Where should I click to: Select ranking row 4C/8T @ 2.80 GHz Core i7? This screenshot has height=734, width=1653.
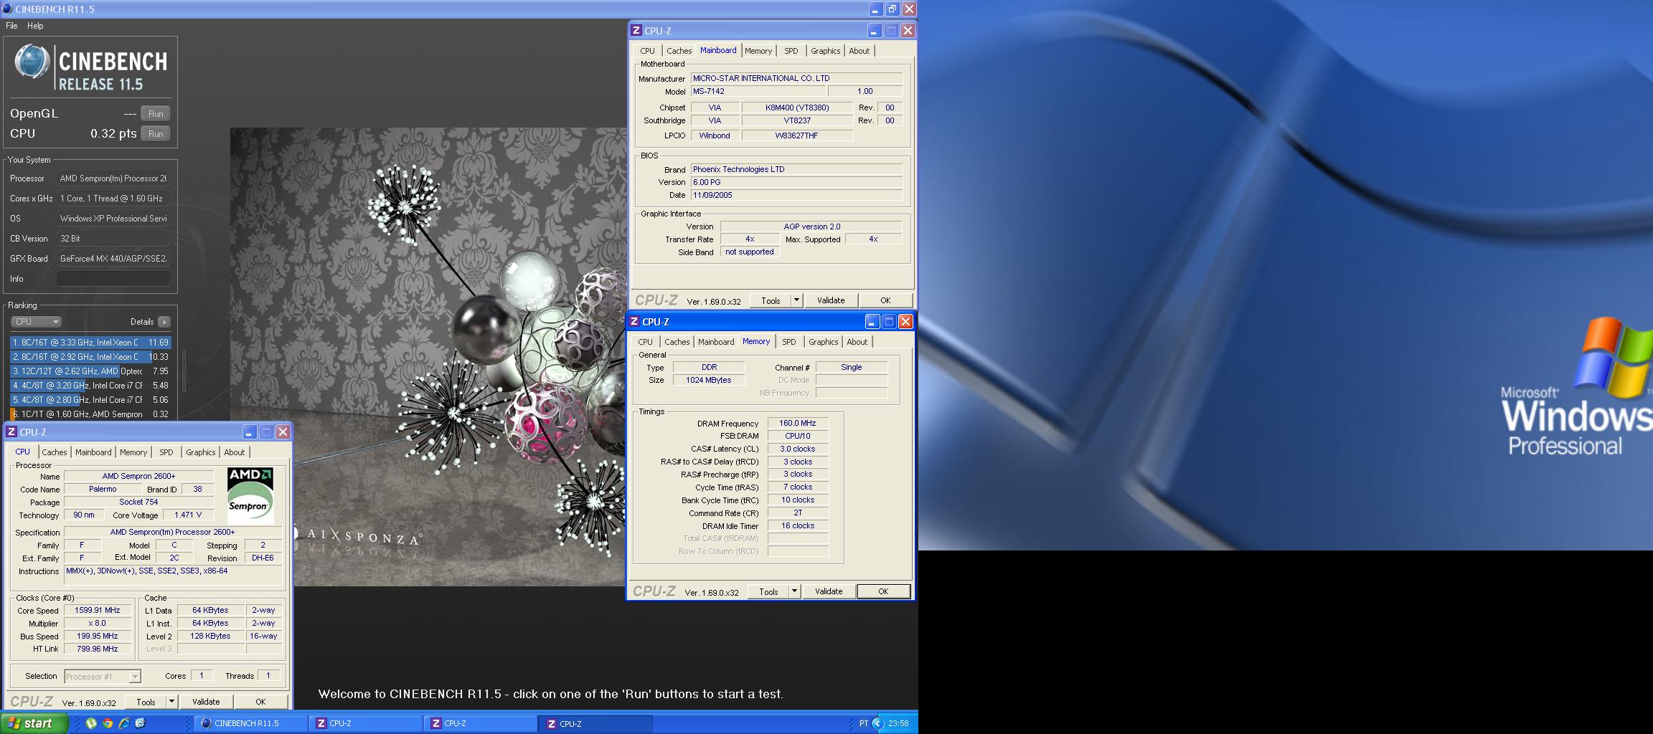click(x=90, y=400)
